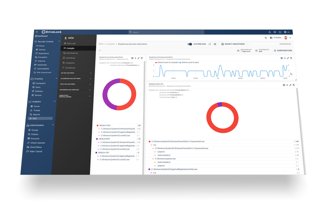Viewport: 321px width, 205px height.
Task: Edit the Detailed event info widget
Action: click(x=290, y=85)
